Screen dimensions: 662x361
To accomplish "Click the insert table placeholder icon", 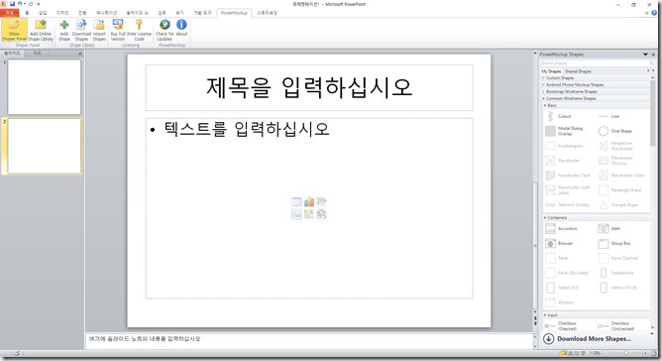I will (x=296, y=201).
